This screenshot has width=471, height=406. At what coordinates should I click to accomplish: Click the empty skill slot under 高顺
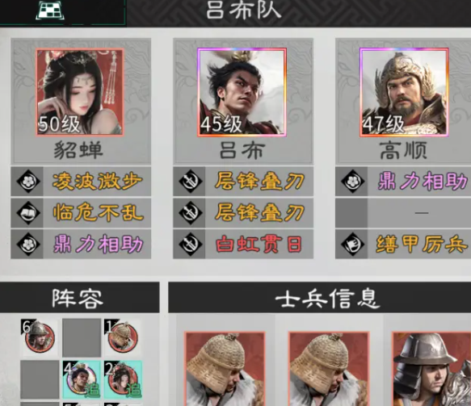click(x=403, y=213)
